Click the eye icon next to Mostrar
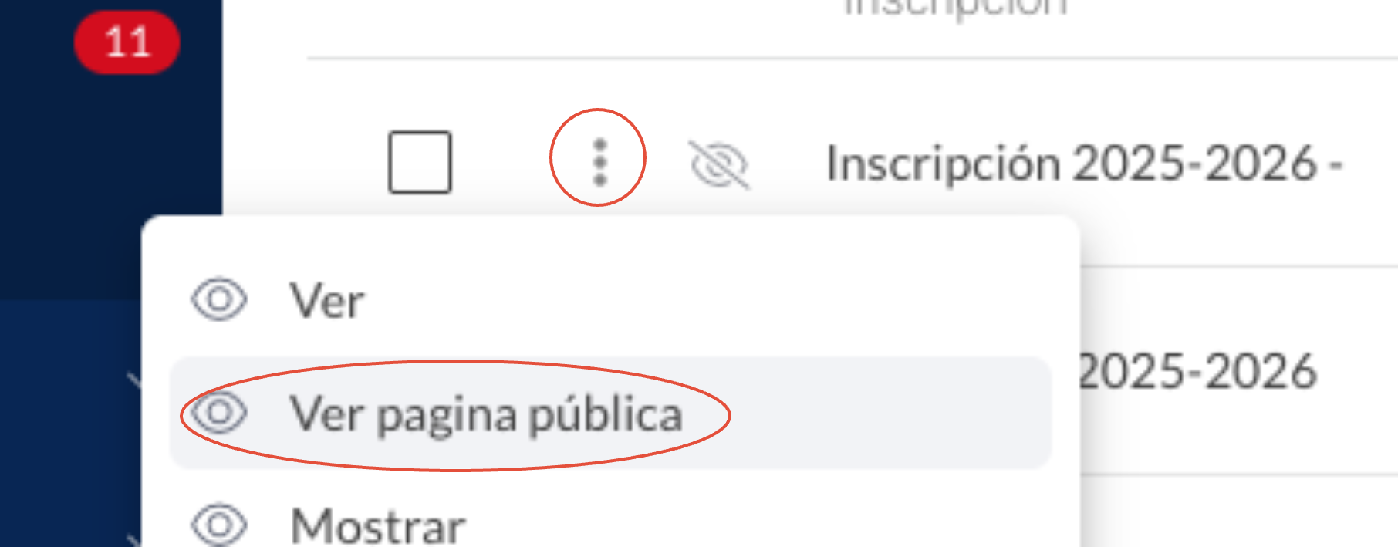The height and width of the screenshot is (547, 1398). tap(219, 525)
